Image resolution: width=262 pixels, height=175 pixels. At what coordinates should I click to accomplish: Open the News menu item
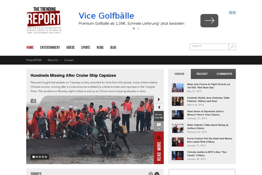[100, 47]
